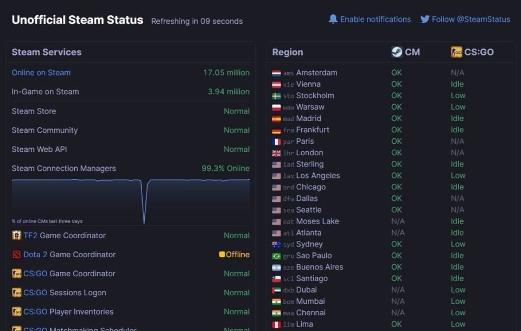
Task: Click the Amsterdam flag icon
Action: click(x=276, y=73)
